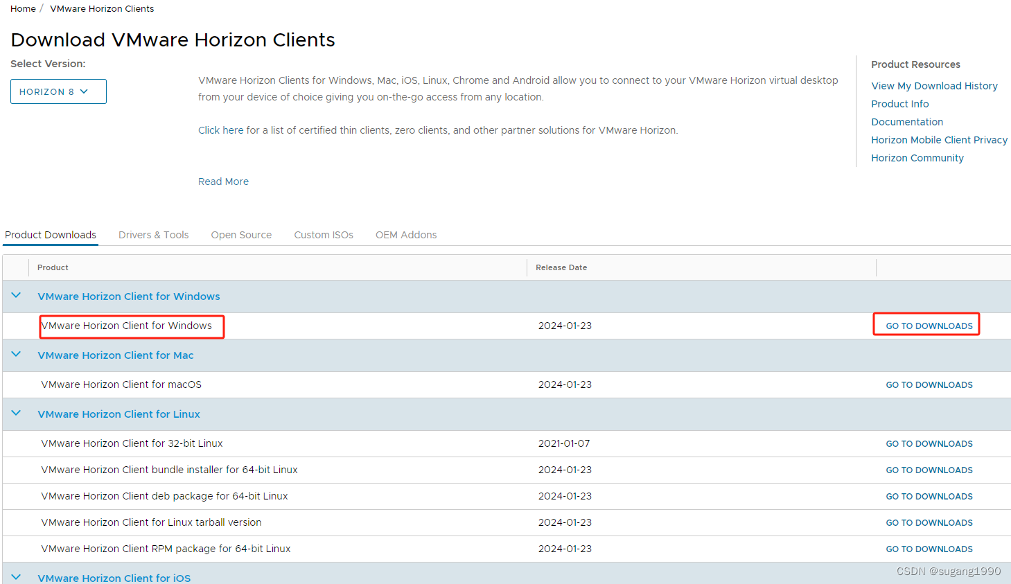1011x584 pixels.
Task: Switch to the Drivers & Tools tab
Action: (153, 235)
